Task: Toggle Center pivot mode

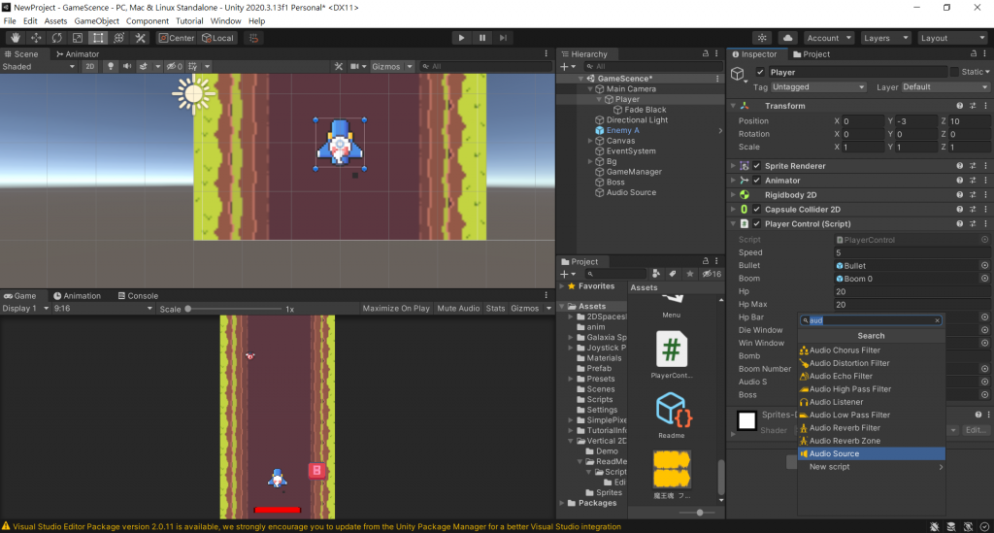Action: pos(177,38)
